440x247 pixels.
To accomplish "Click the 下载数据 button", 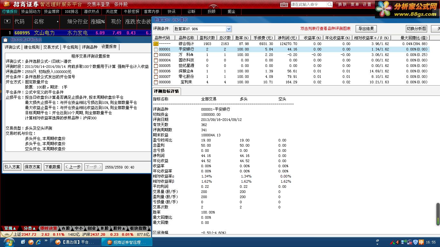I will (x=53, y=167).
